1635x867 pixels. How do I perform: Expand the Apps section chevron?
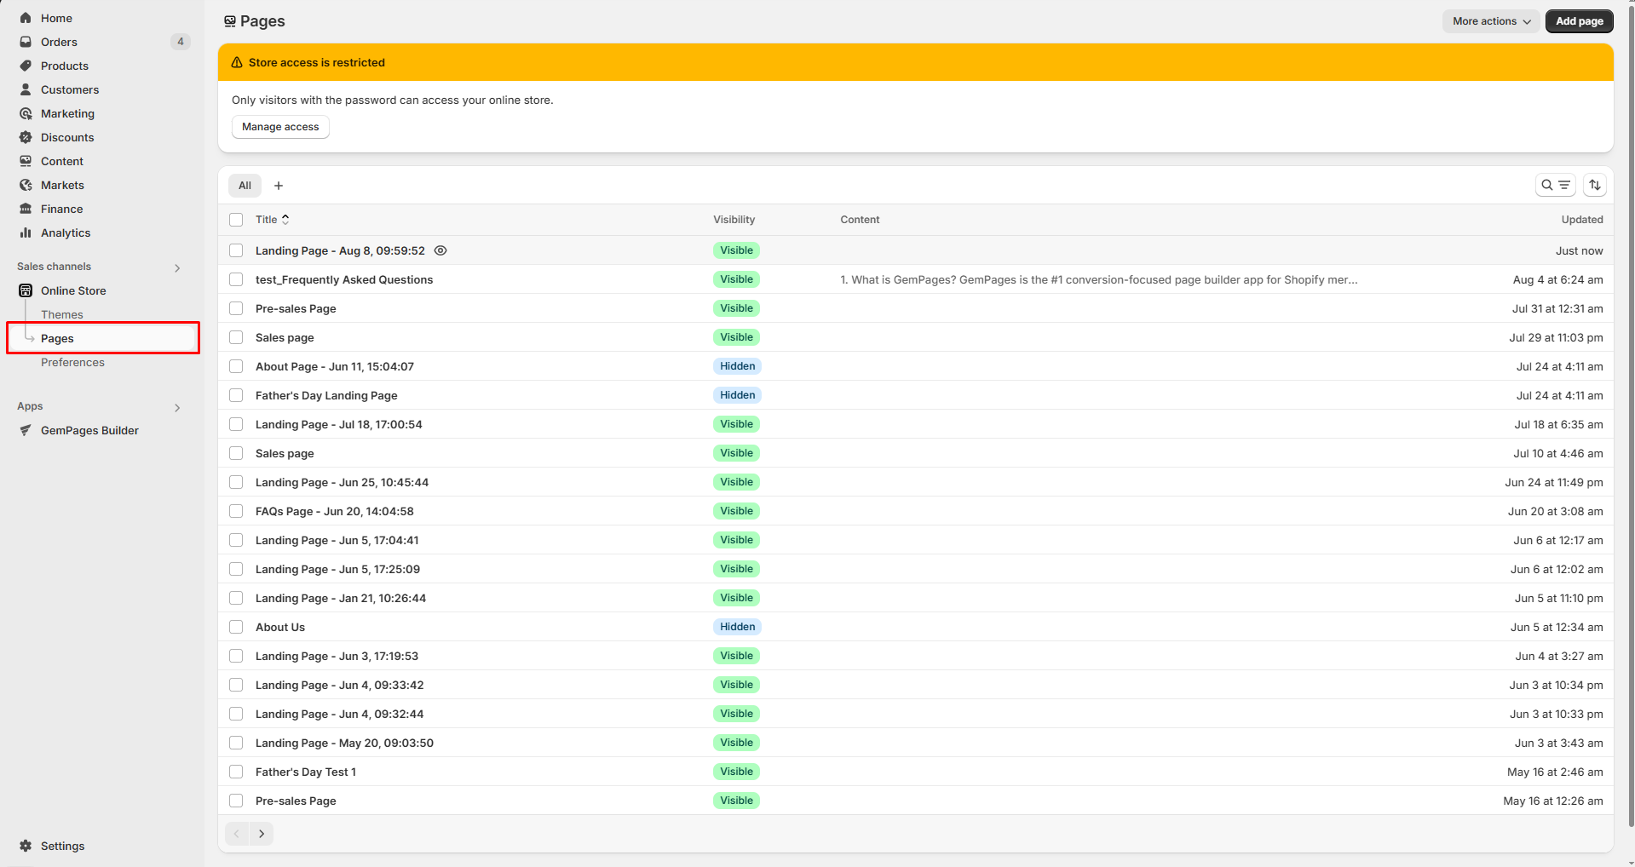tap(177, 407)
